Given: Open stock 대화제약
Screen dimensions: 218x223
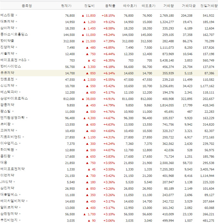Looking at the screenshot, I should pyautogui.click(x=7, y=21).
